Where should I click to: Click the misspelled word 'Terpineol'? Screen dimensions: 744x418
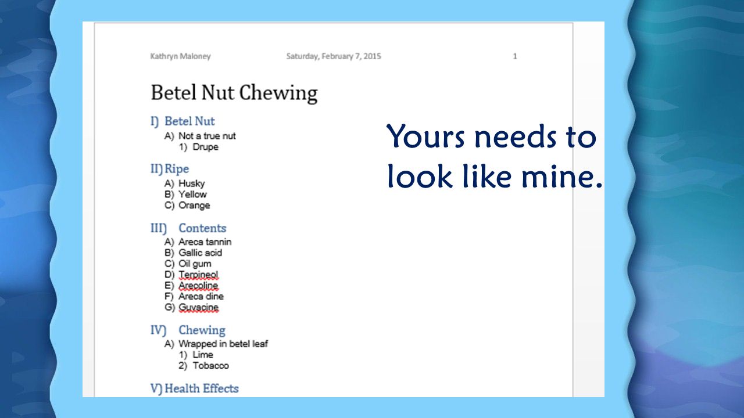pos(198,275)
